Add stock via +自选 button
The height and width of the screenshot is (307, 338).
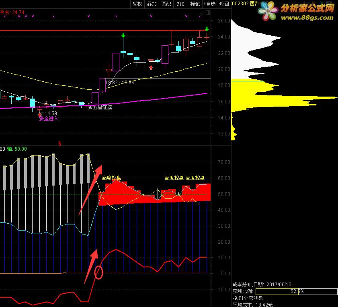pyautogui.click(x=209, y=4)
